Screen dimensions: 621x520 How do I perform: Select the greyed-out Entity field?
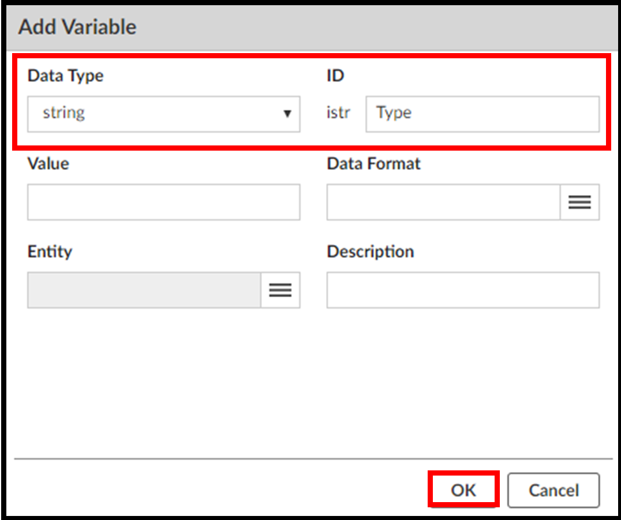pos(144,290)
